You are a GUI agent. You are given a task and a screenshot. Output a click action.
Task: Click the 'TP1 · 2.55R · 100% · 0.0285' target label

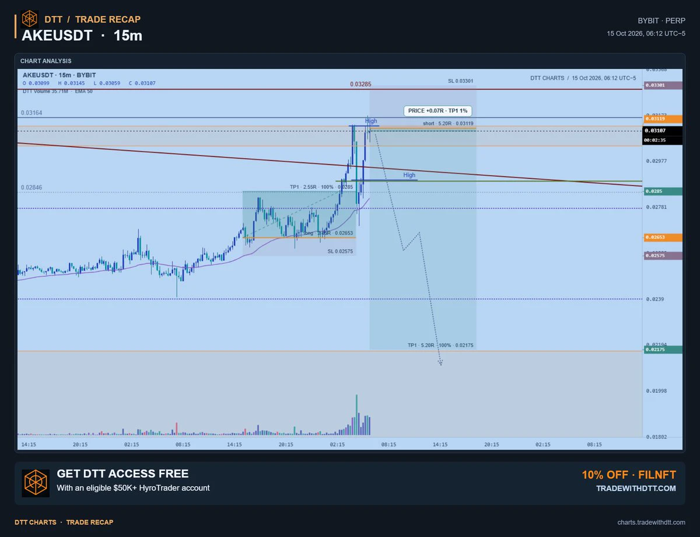[321, 187]
